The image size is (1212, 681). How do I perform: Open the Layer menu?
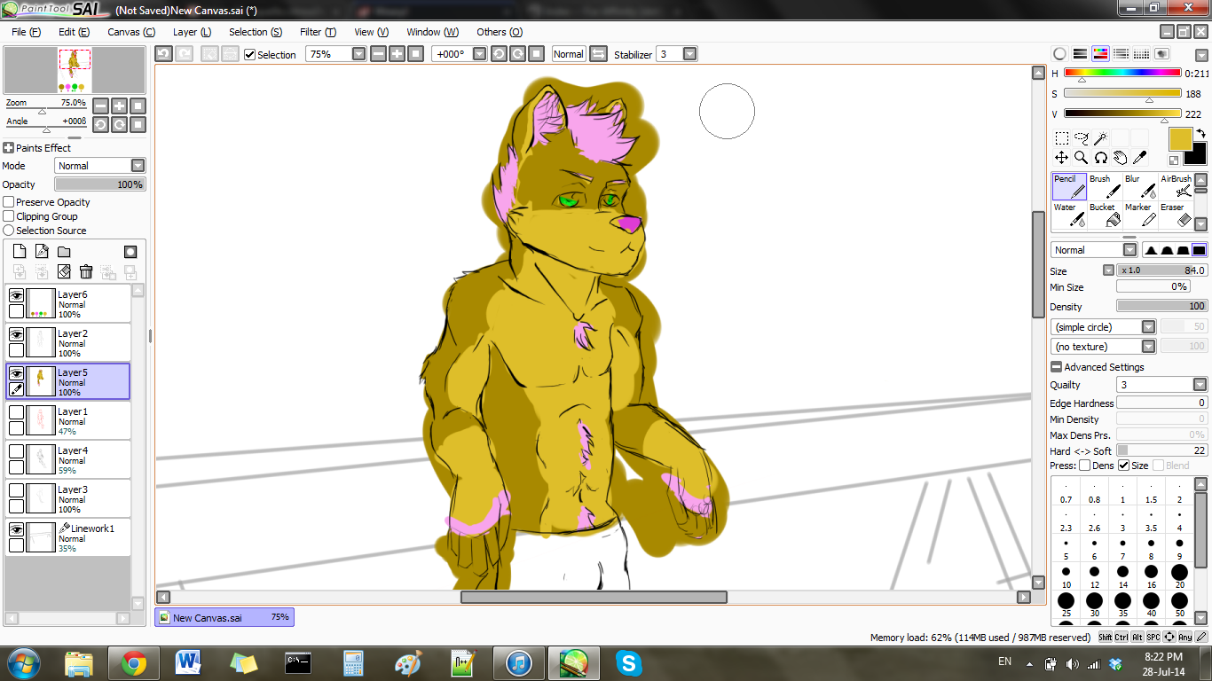coord(192,32)
